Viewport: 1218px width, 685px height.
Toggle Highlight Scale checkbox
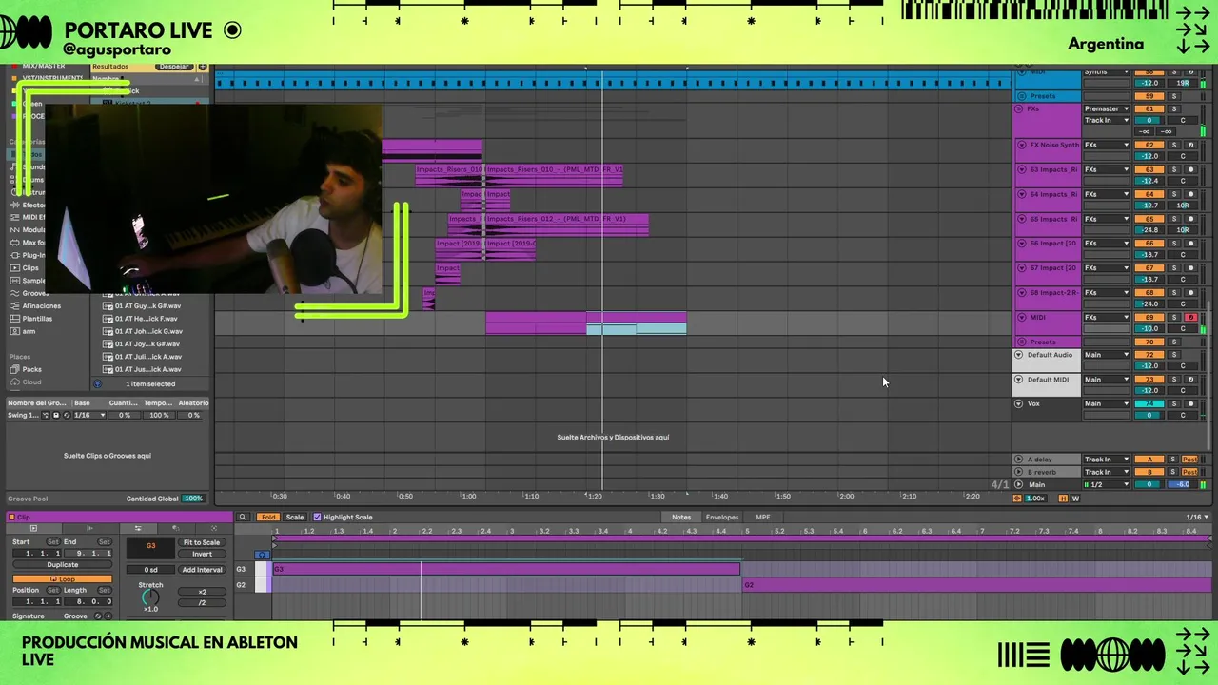(318, 518)
